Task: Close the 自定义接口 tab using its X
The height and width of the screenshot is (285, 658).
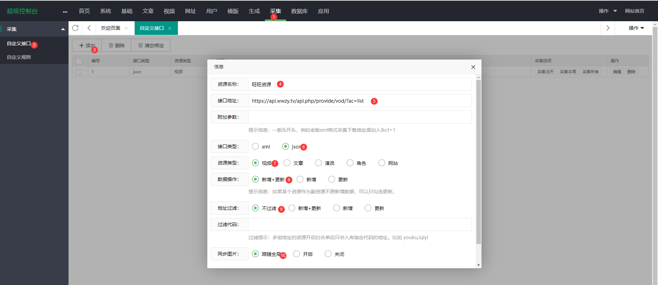Action: [x=170, y=28]
